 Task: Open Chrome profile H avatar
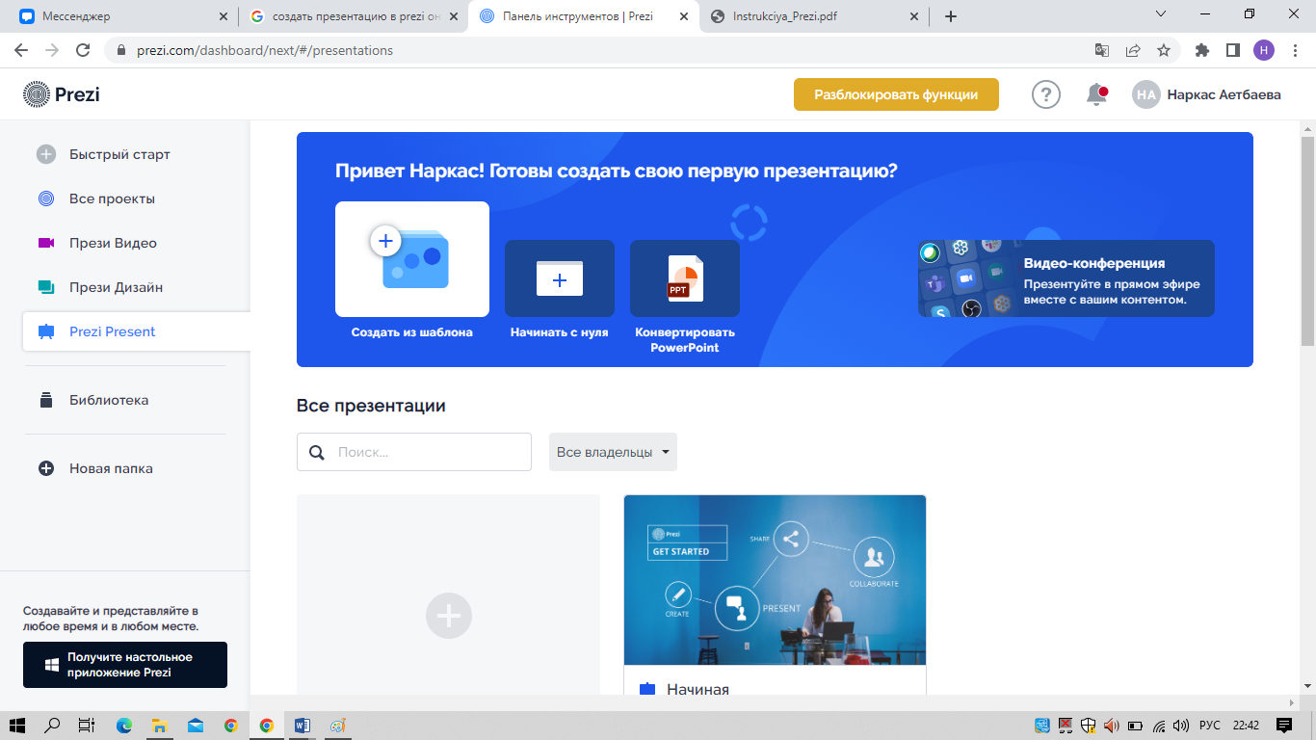coord(1263,50)
